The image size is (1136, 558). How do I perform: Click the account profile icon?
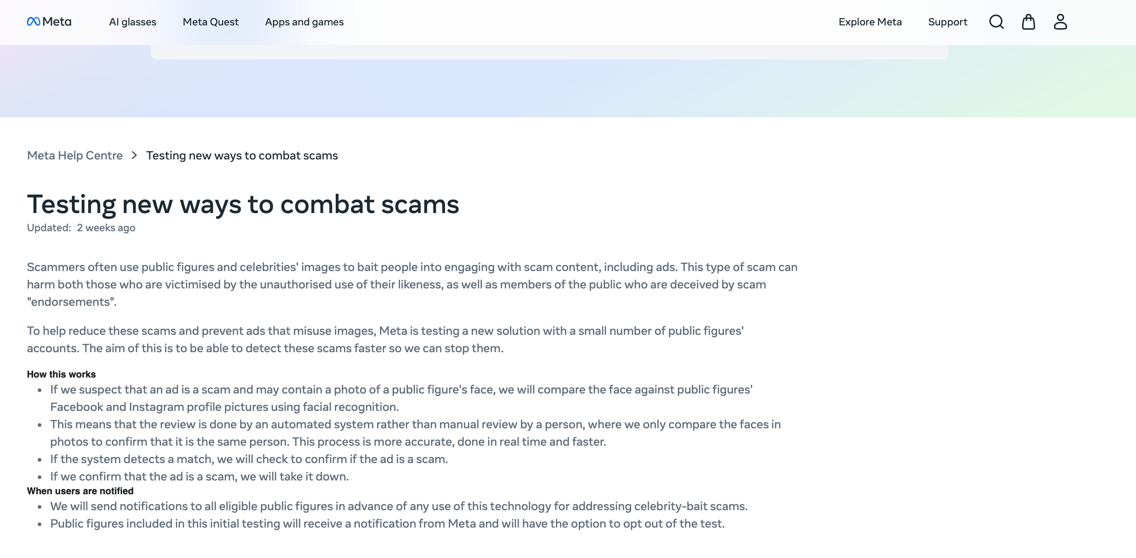point(1060,22)
